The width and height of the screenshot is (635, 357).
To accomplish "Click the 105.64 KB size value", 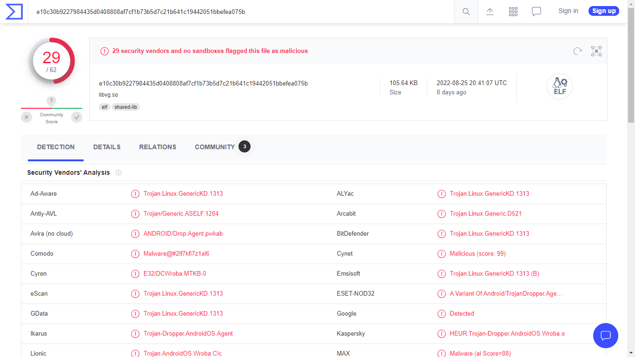I will (403, 83).
